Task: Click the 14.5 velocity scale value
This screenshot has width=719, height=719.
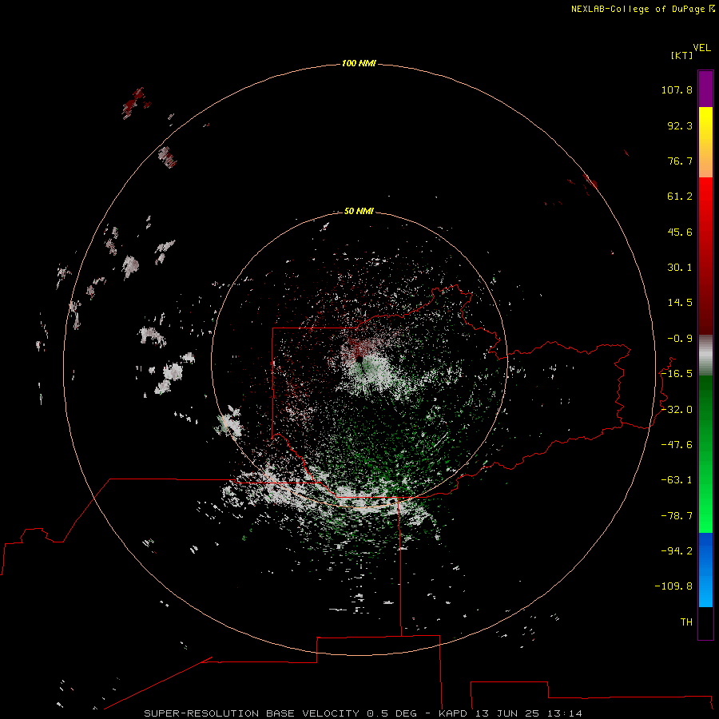Action: point(680,303)
